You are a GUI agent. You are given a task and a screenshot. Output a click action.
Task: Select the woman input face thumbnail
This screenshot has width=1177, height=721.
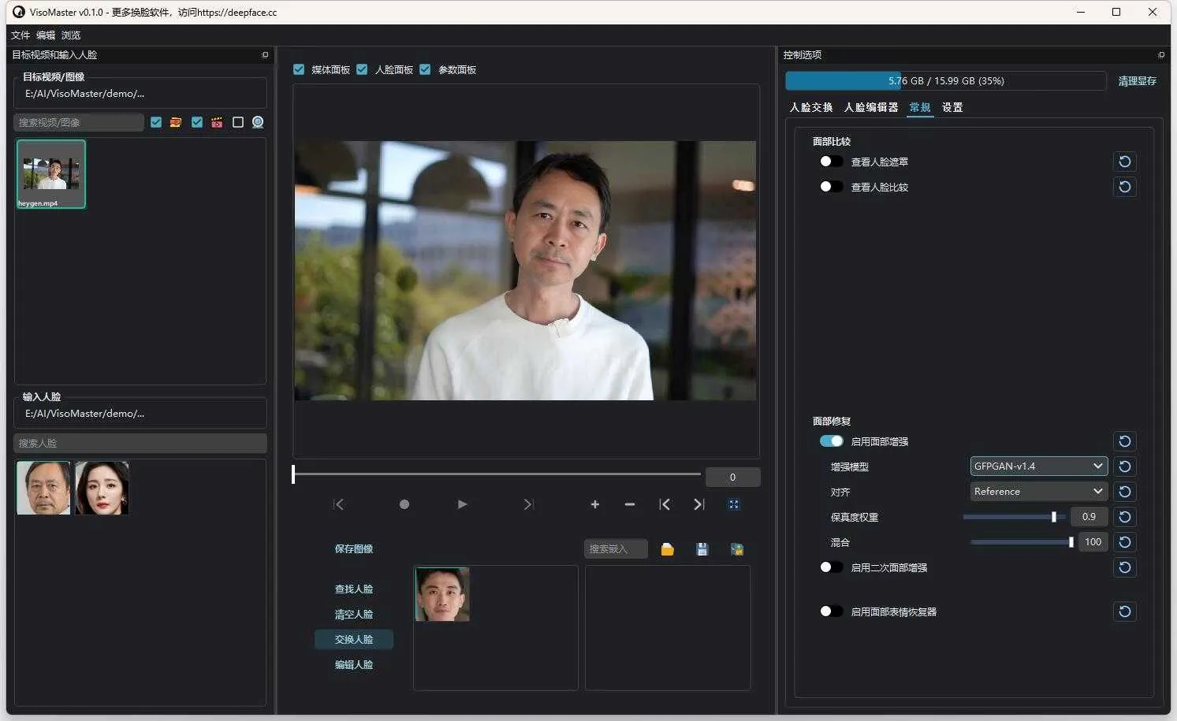coord(102,488)
